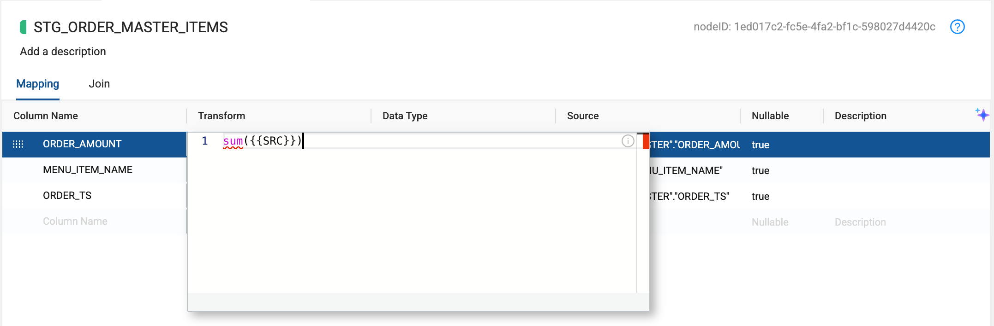The width and height of the screenshot is (994, 326).
Task: Click the STG_ORDER_MASTER_ITEMS node title
Action: [x=131, y=27]
